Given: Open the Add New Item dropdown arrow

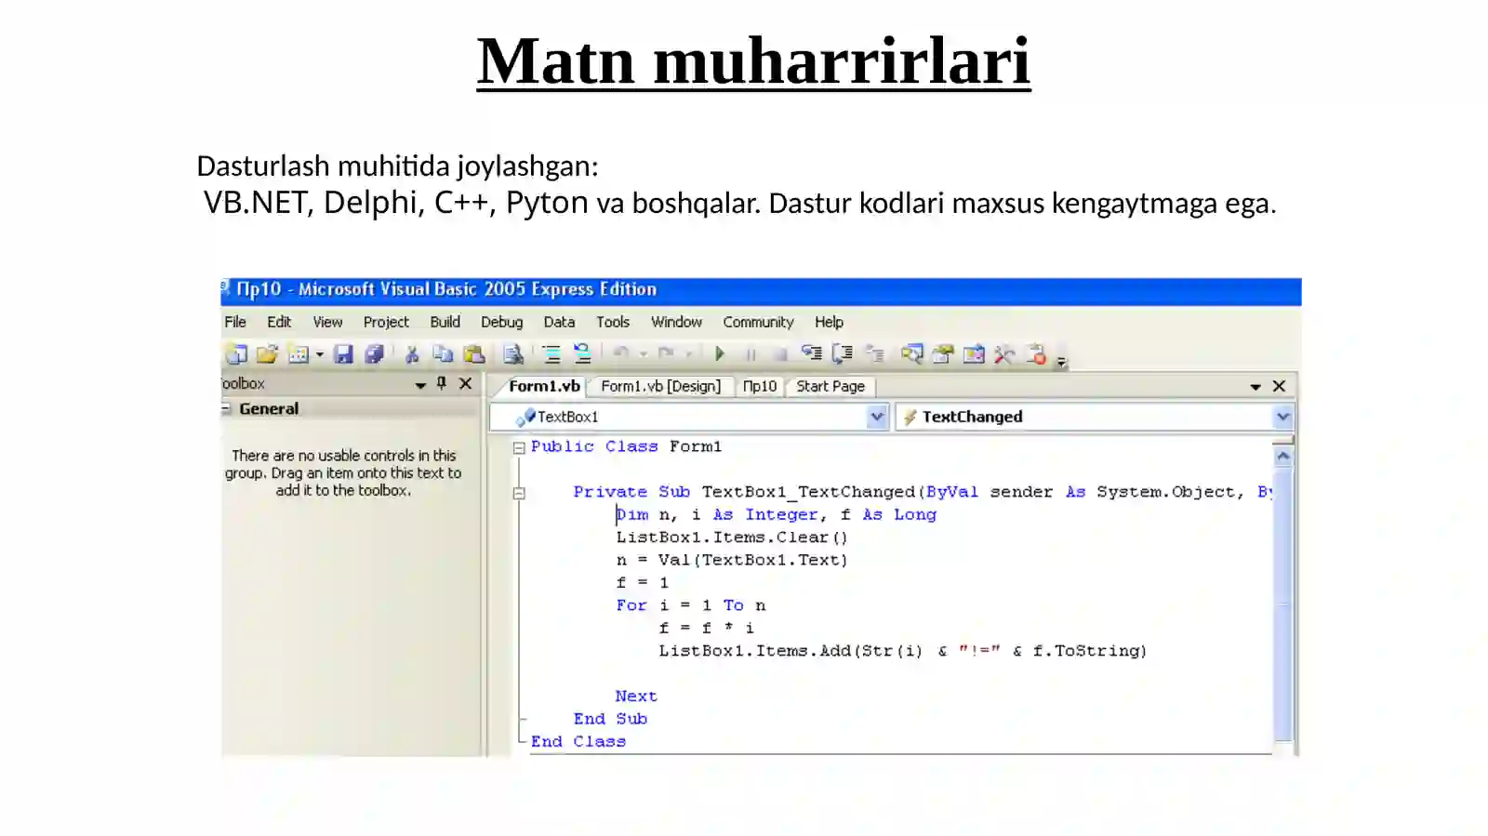Looking at the screenshot, I should (x=319, y=354).
